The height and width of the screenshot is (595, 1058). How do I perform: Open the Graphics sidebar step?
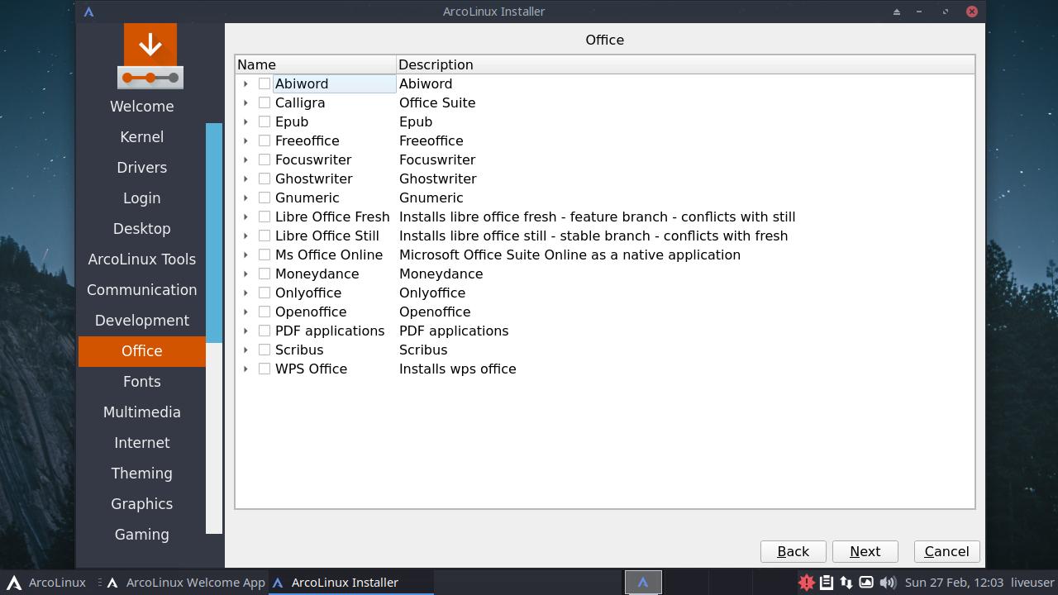click(x=142, y=504)
